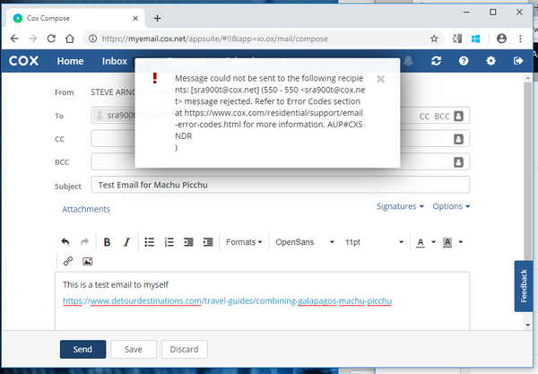Click the Cox logo

(x=23, y=61)
